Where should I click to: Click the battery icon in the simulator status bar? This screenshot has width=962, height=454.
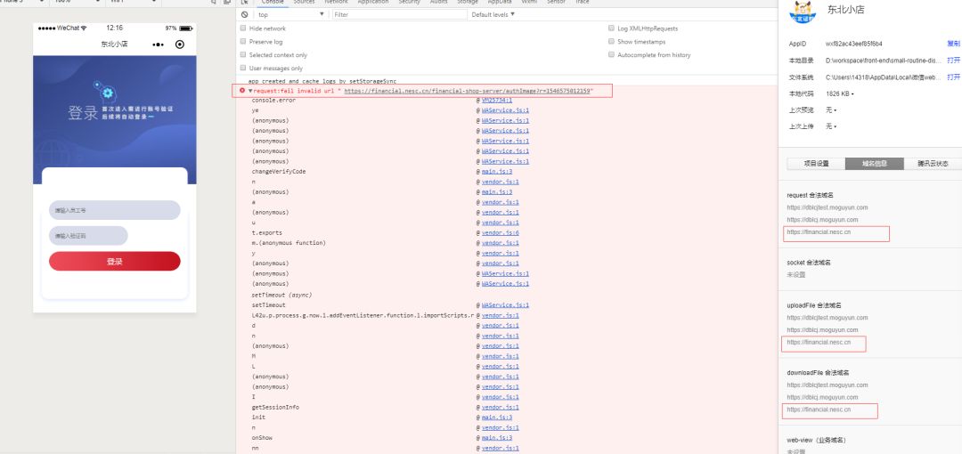[x=186, y=28]
